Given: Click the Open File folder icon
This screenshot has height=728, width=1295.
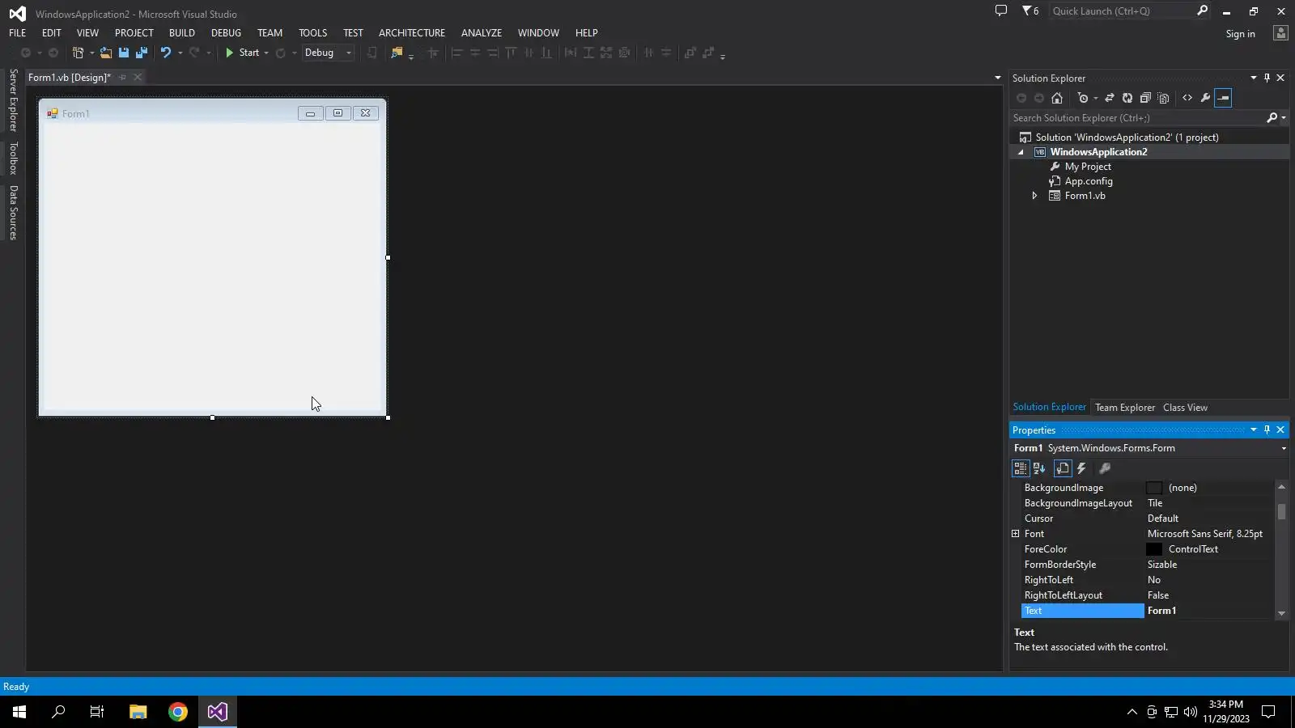Looking at the screenshot, I should [x=106, y=53].
